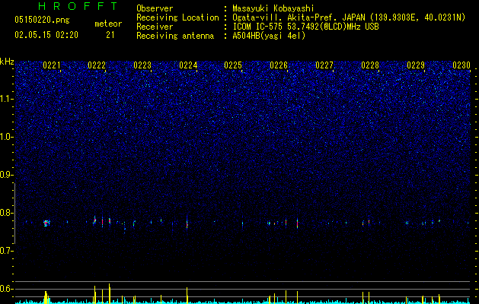Click the 0.6 frequency axis label
Screen dimensions: 479x304
pos(7,289)
